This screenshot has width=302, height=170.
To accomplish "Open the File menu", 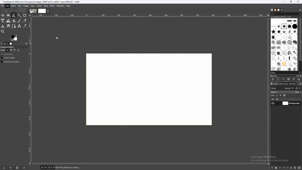I will pos(2,6).
